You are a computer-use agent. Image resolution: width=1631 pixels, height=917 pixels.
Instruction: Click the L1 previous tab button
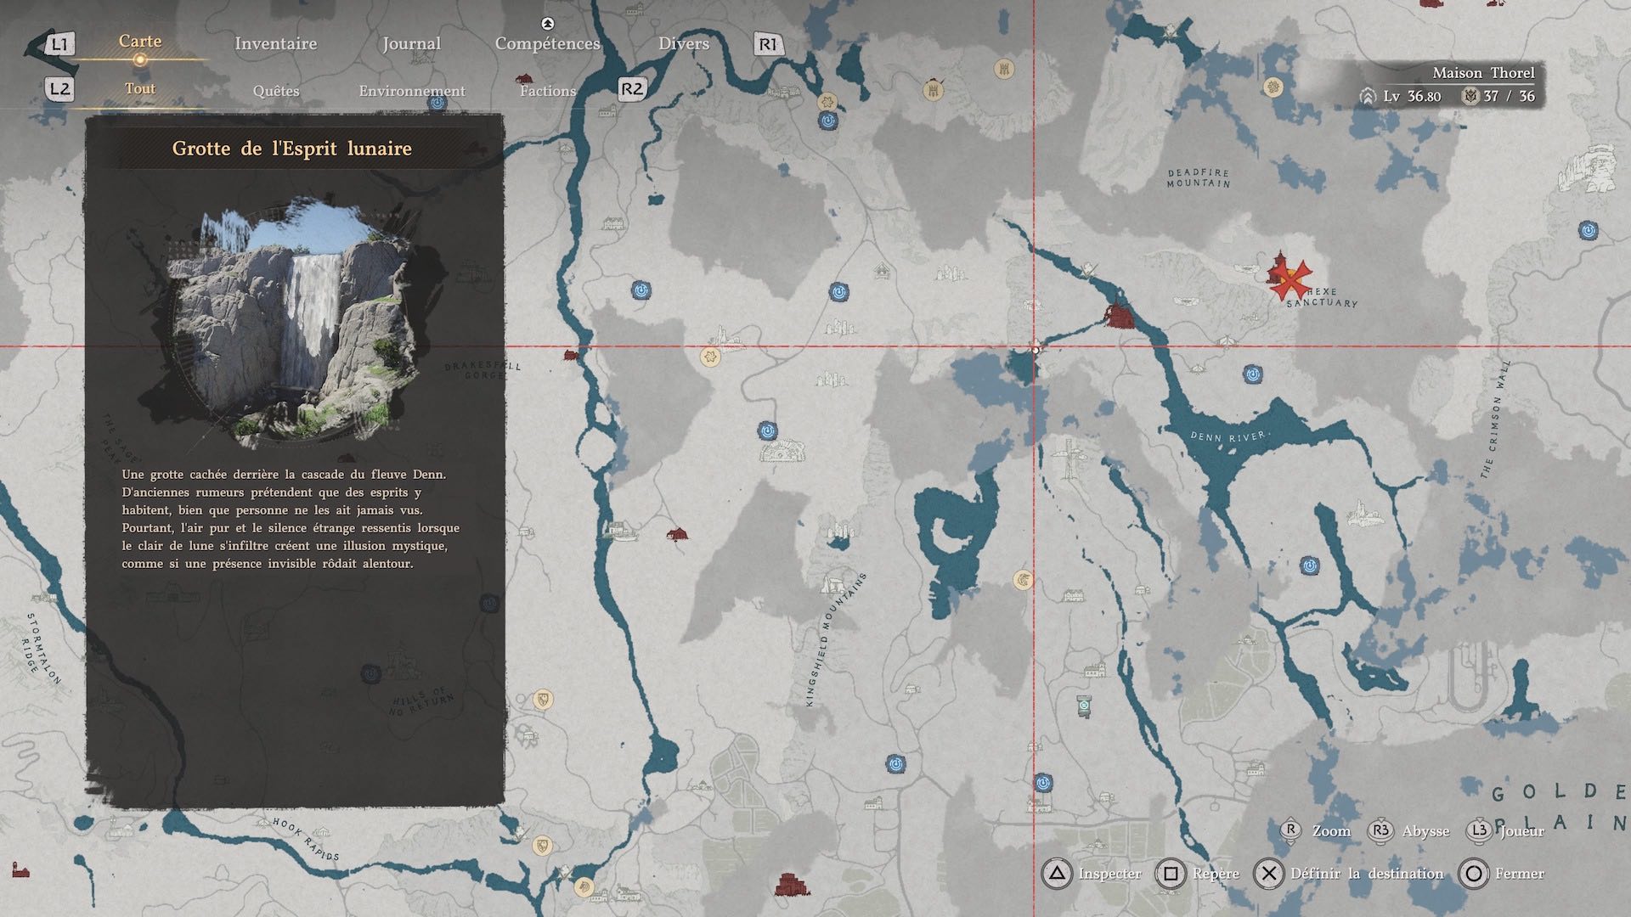58,44
